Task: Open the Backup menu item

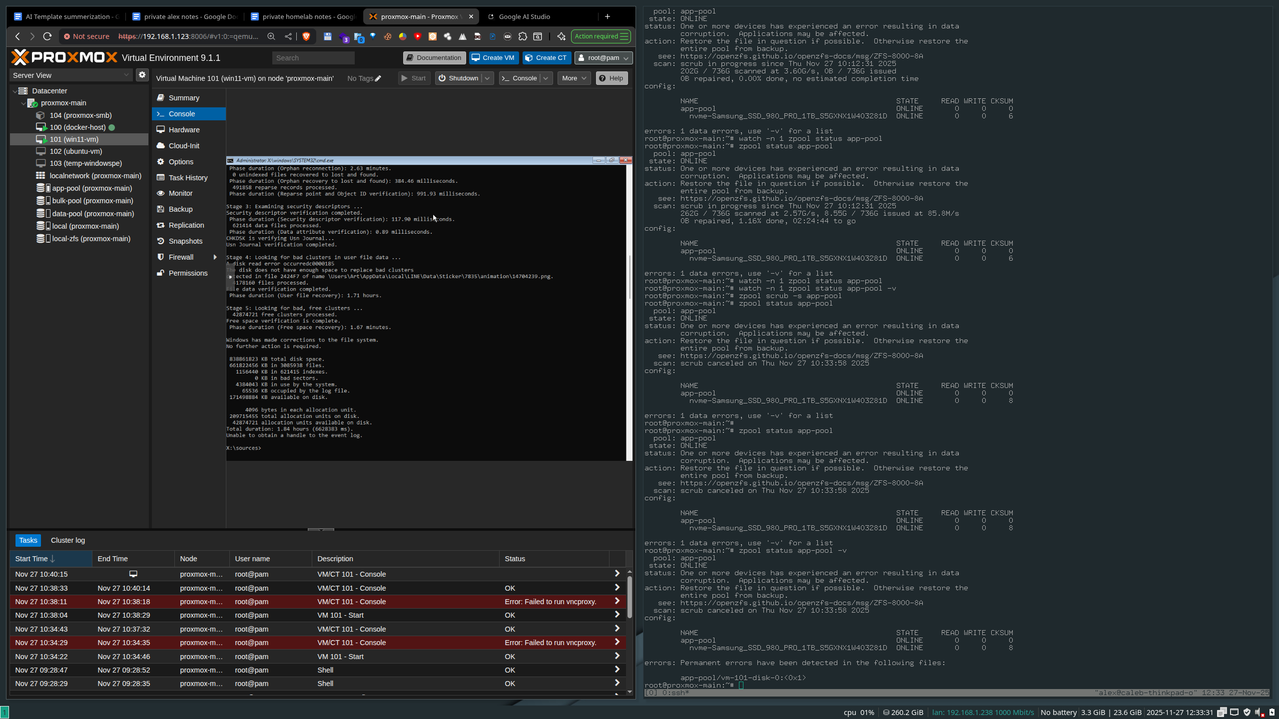Action: point(189,209)
